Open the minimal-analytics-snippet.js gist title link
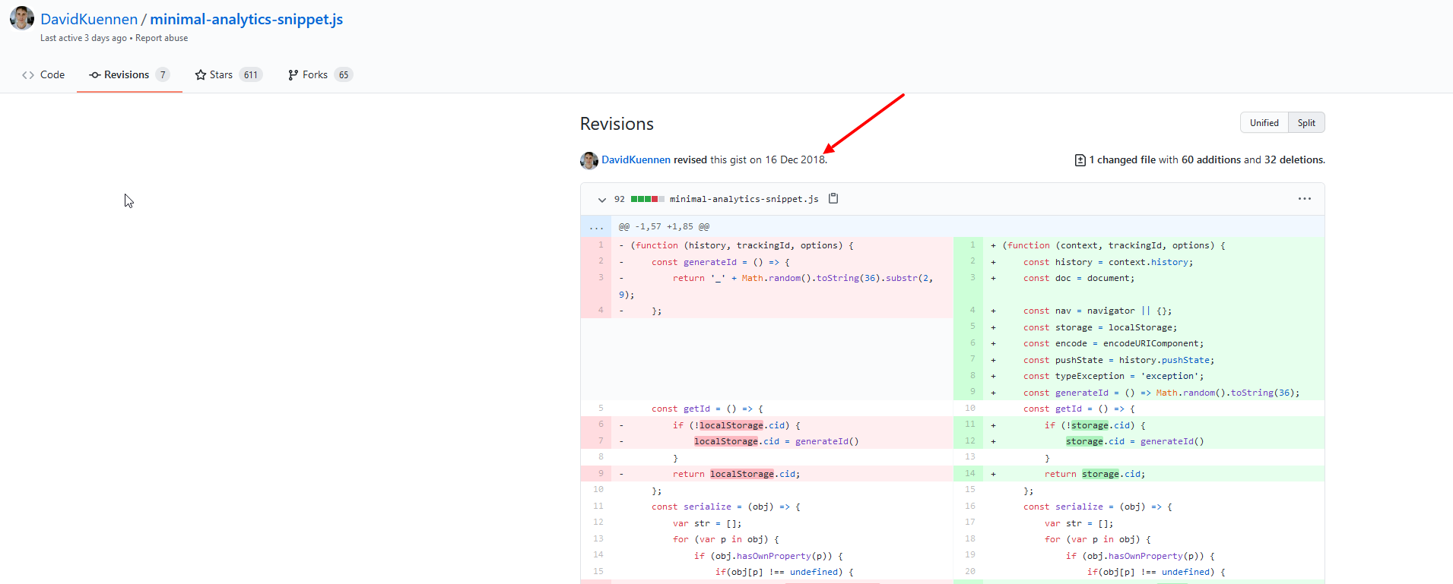1453x584 pixels. coord(246,19)
